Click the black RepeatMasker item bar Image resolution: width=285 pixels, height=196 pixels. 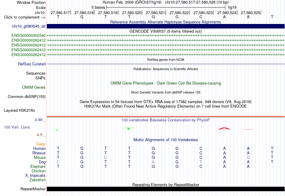click(x=166, y=189)
